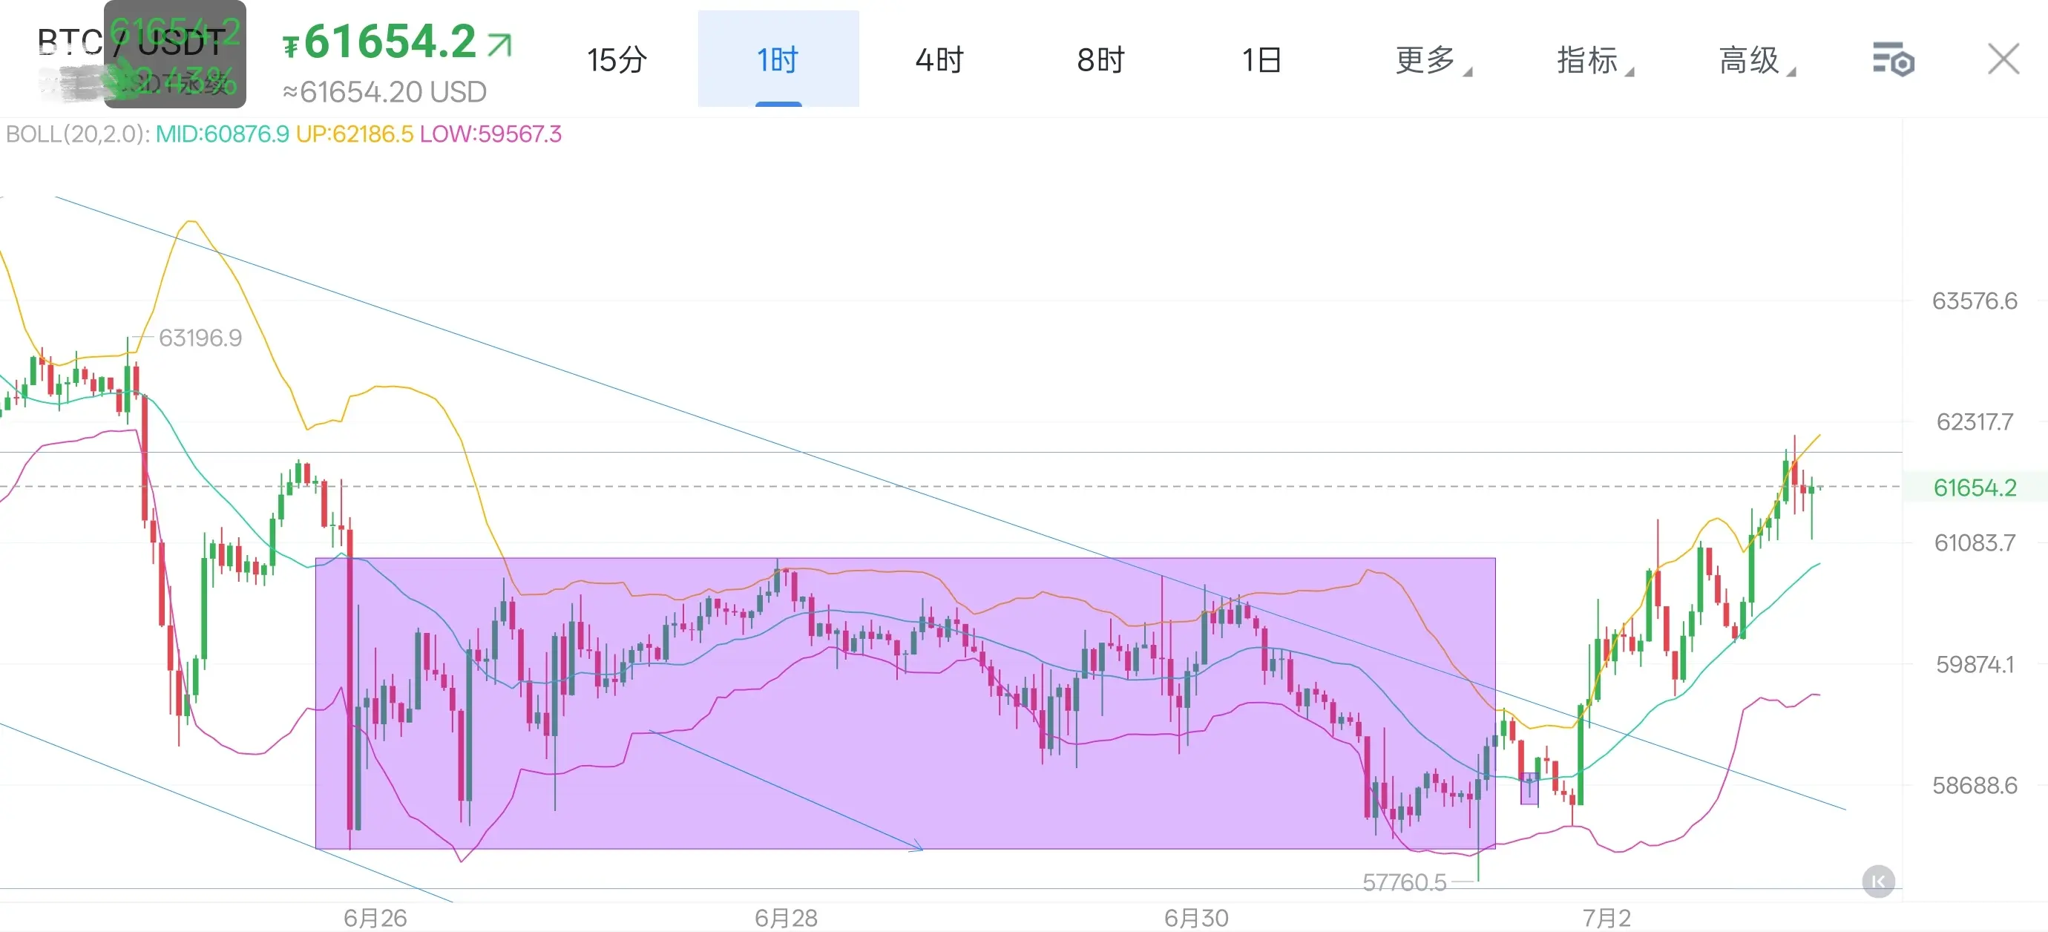Viewport: 2048px width, 932px height.
Task: Select the 15分 timeframe tab
Action: pos(617,59)
